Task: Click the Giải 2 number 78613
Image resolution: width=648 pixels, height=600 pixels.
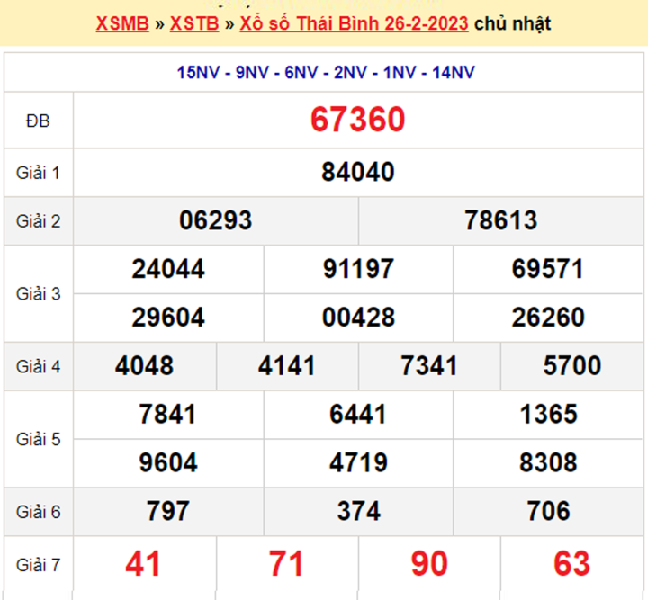Action: click(x=501, y=220)
